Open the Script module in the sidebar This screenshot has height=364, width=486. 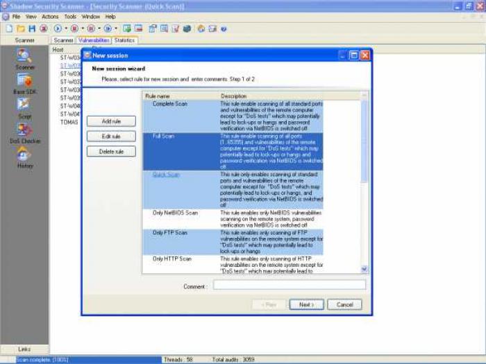click(x=25, y=108)
